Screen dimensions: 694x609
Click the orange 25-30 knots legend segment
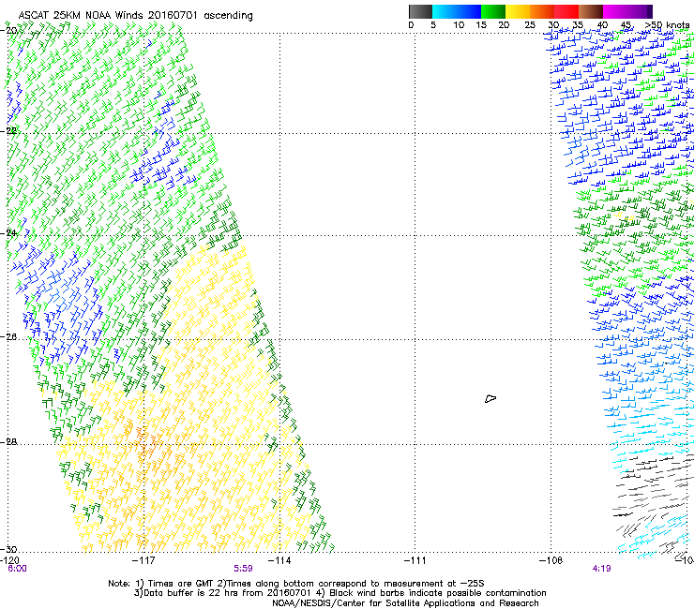click(x=542, y=11)
